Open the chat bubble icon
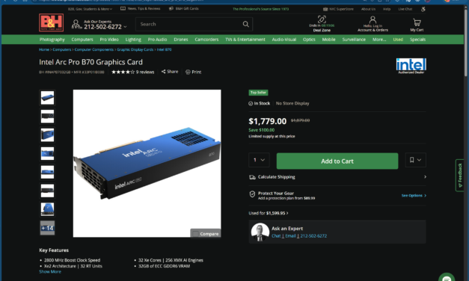 click(447, 277)
